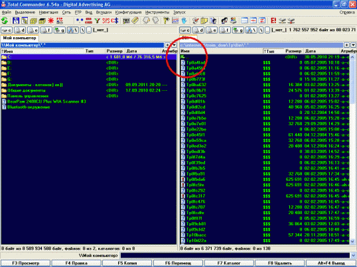This screenshot has width=357, height=267.
Task: Click the green Y filter toolbar icon
Action: (98, 21)
